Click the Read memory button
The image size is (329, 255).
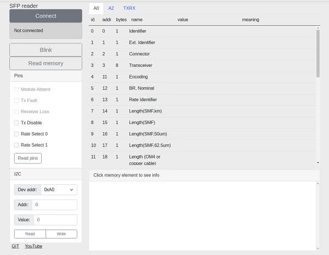tap(46, 63)
